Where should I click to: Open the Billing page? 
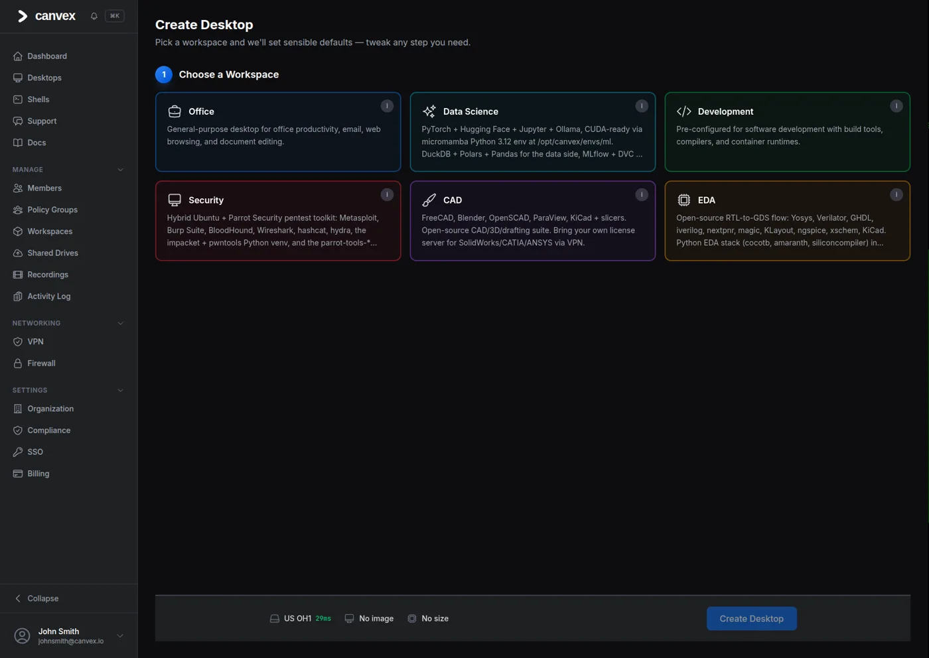pos(69,474)
